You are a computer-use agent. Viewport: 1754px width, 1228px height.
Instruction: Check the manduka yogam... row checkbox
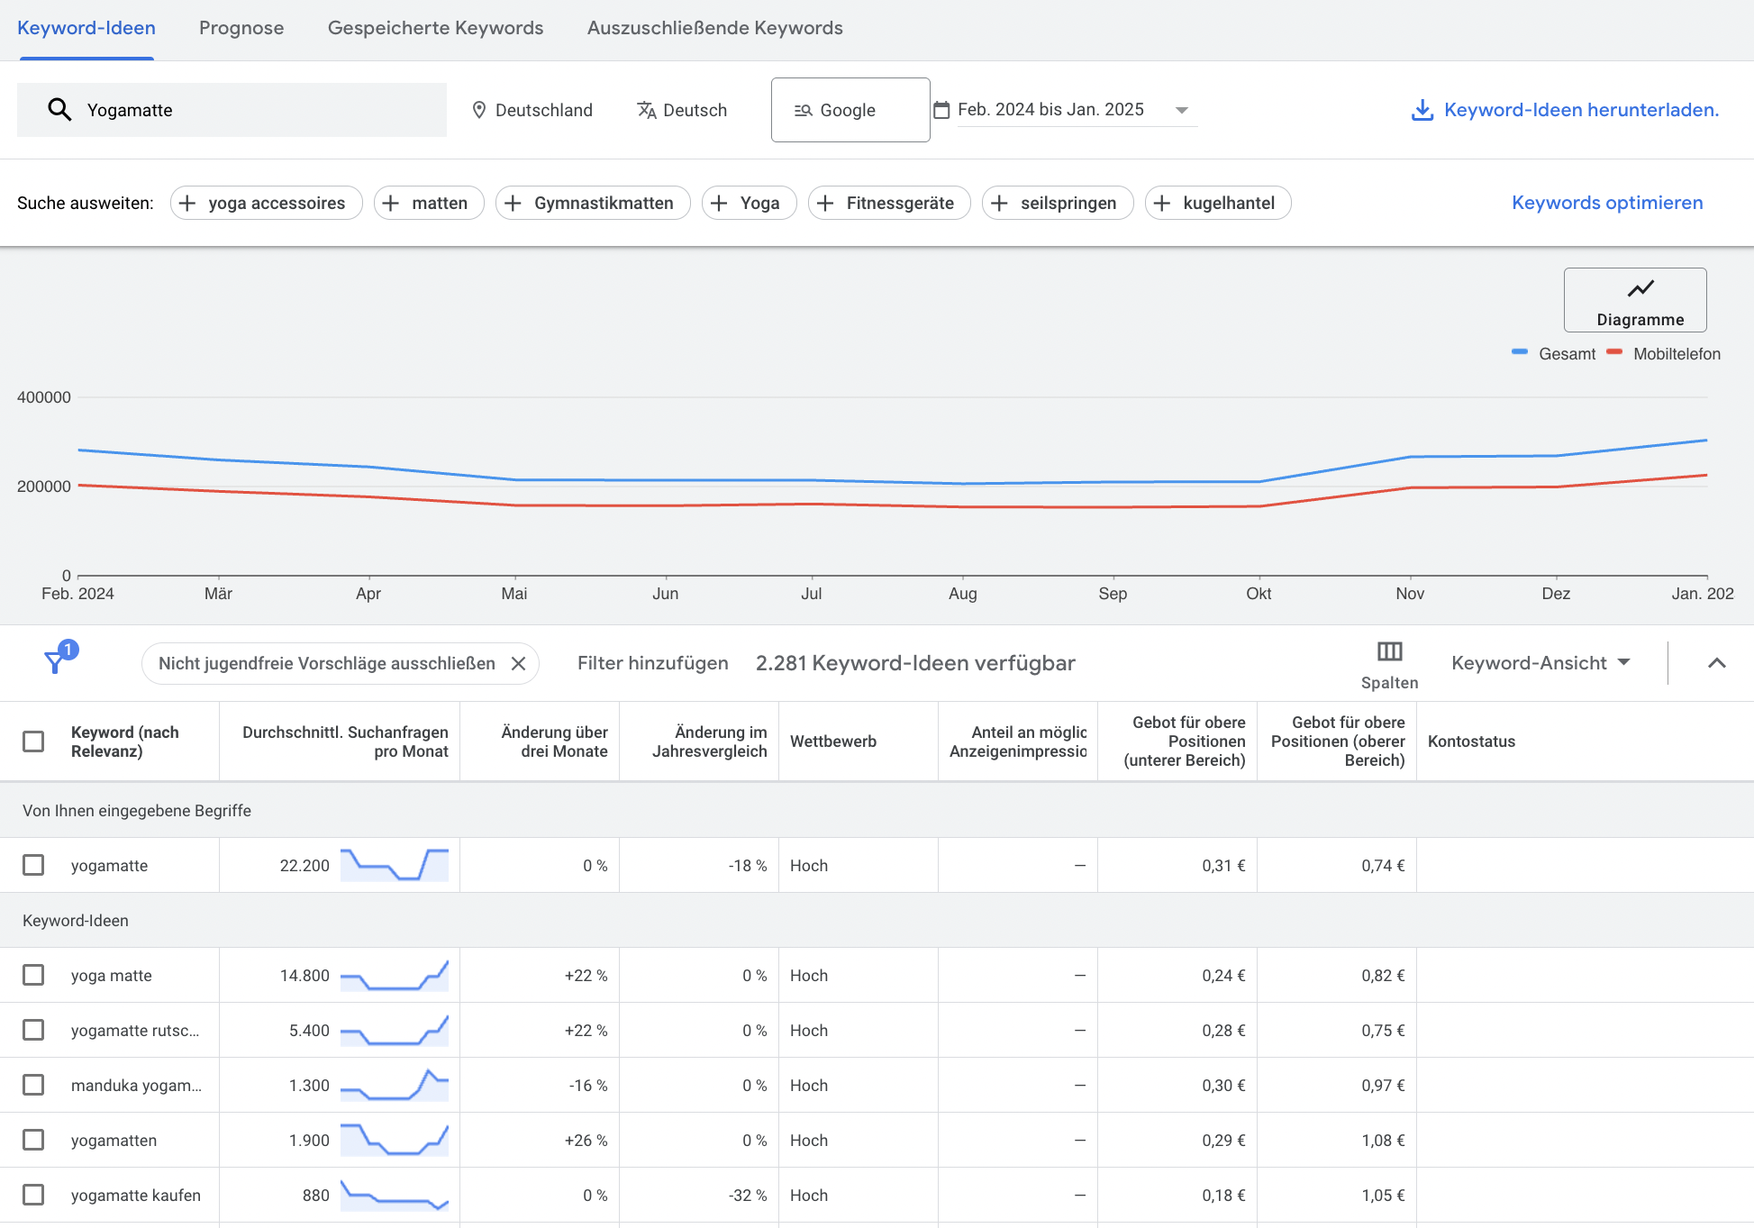(x=33, y=1085)
